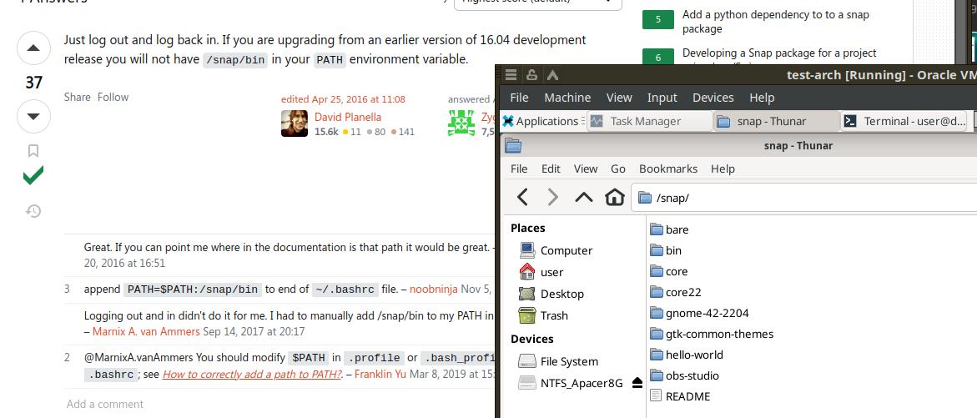This screenshot has height=418, width=977.
Task: Select Desktop in Places sidebar
Action: [551, 294]
